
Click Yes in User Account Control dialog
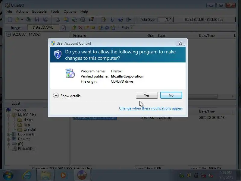click(147, 95)
